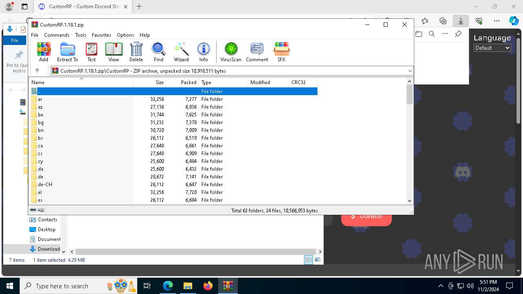523x294 pixels.
Task: Sort by the Packed column header
Action: tap(182, 82)
